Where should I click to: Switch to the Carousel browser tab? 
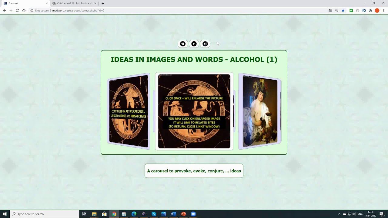coord(26,3)
